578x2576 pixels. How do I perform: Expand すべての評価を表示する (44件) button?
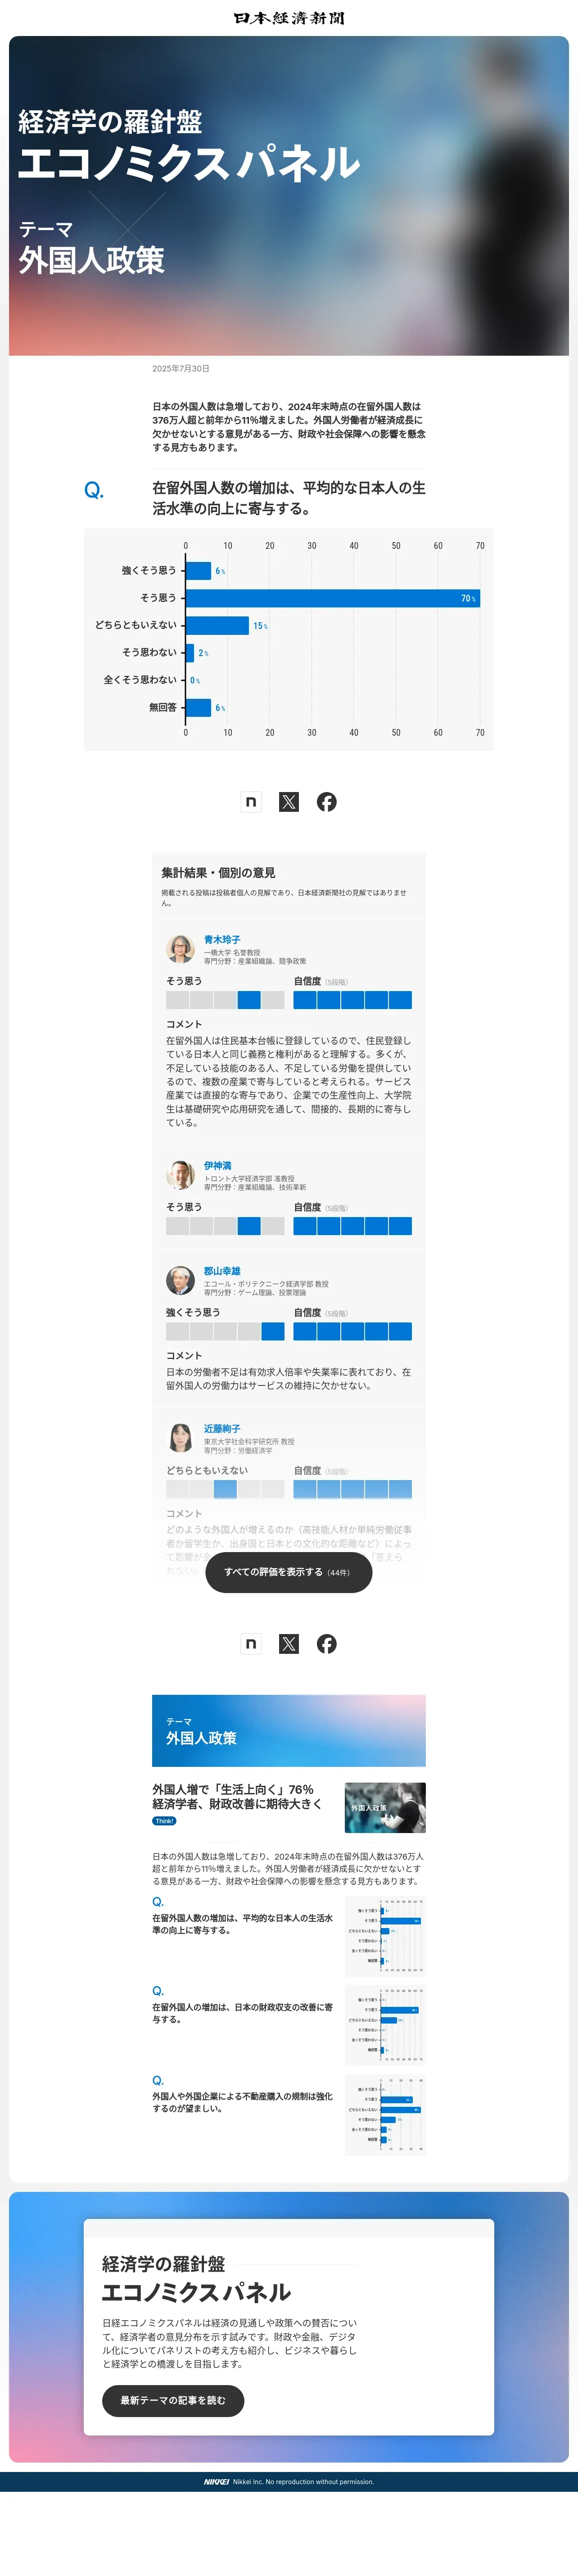click(x=289, y=1571)
